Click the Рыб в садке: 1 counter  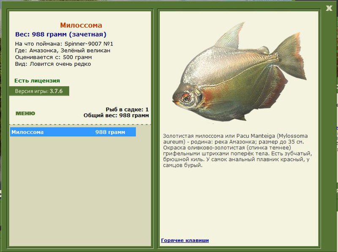127,109
